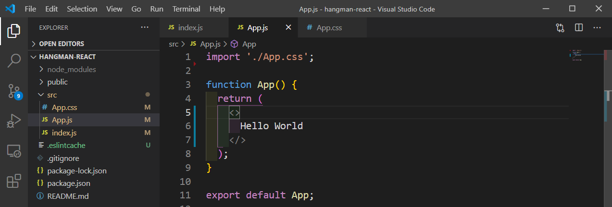Click the JS icon of index.js tab
Viewport: 612px width, 207px height.
(x=171, y=28)
